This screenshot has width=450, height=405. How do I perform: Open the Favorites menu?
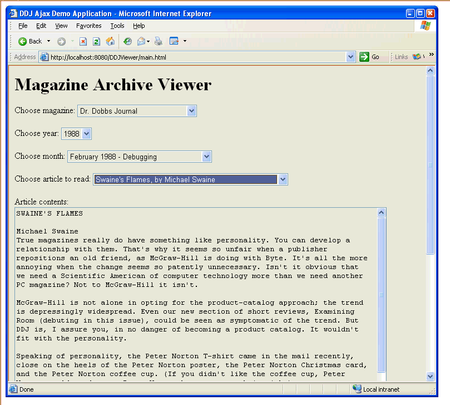pos(88,26)
